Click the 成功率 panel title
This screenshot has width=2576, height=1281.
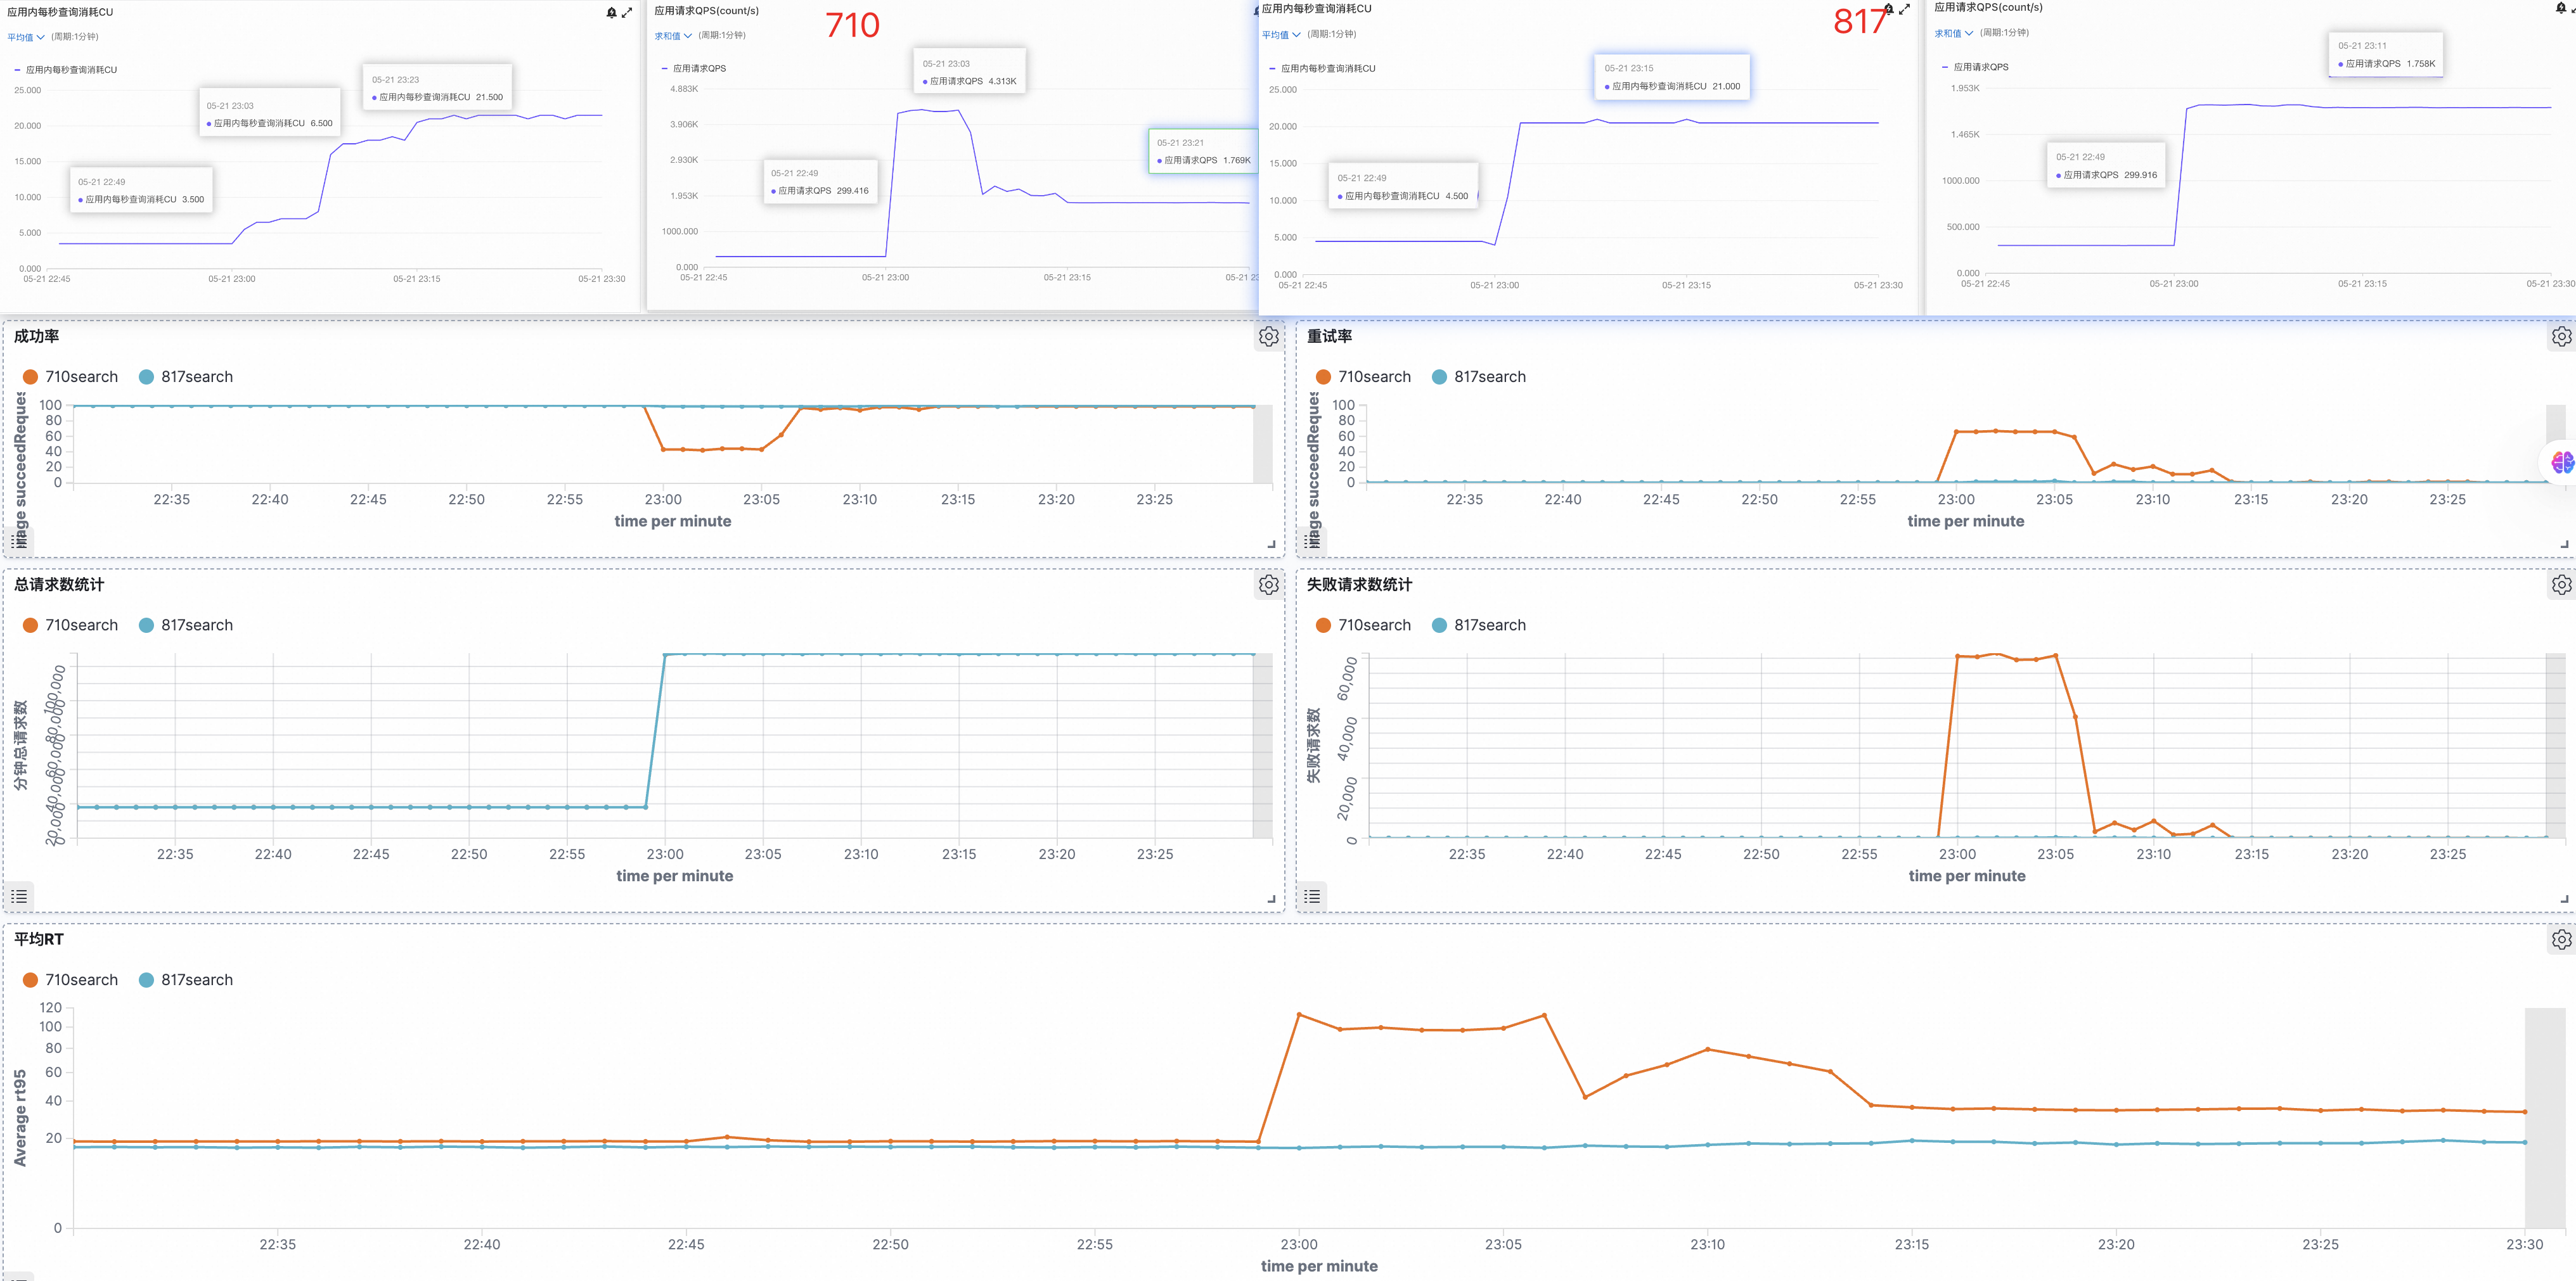click(36, 337)
